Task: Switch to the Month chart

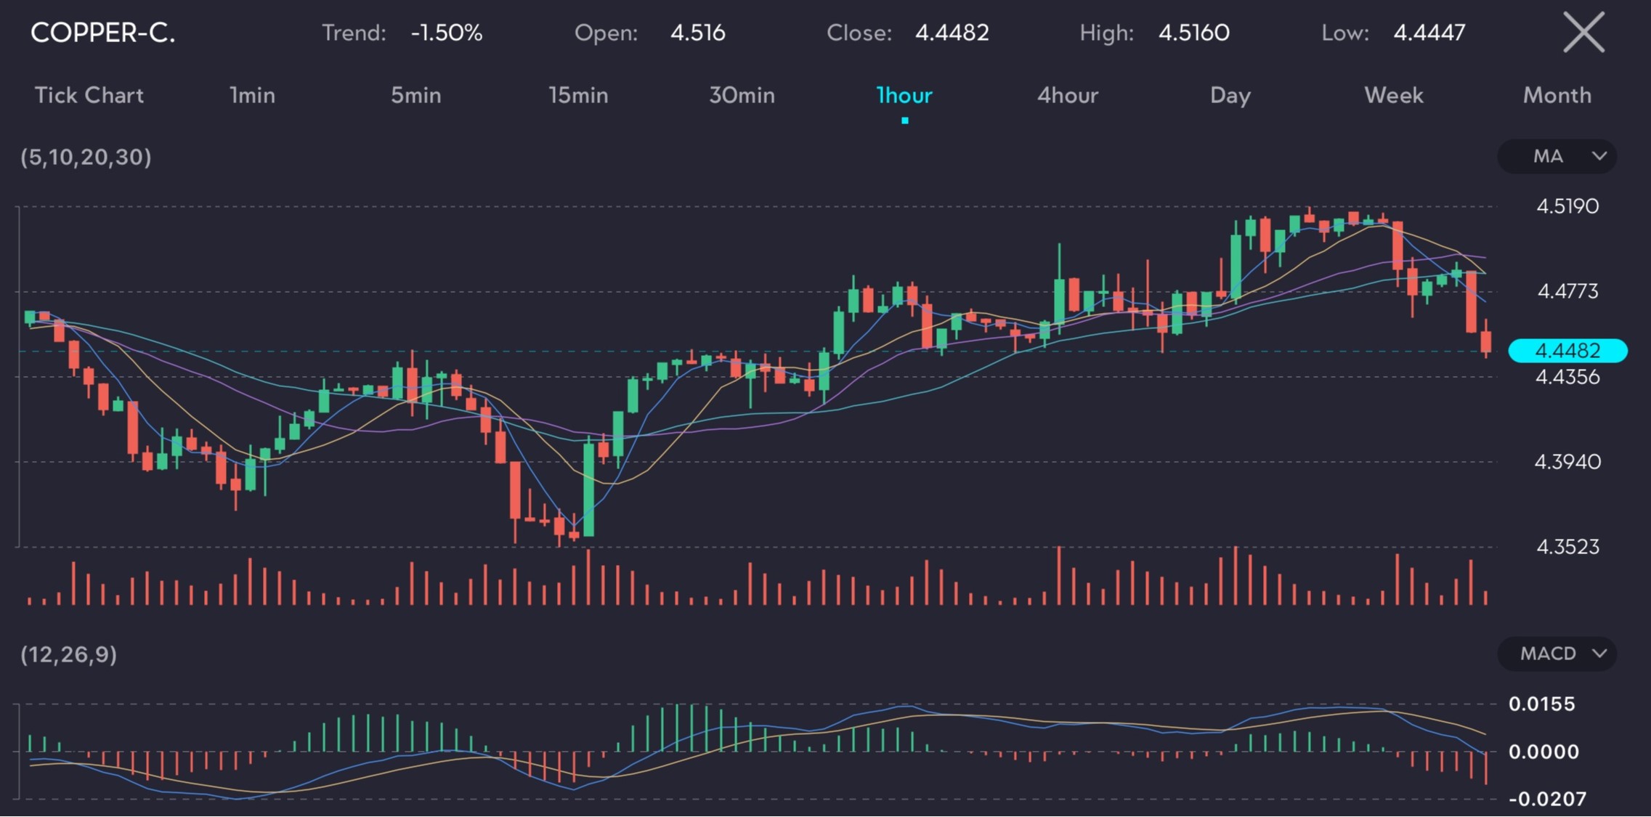Action: pos(1557,95)
